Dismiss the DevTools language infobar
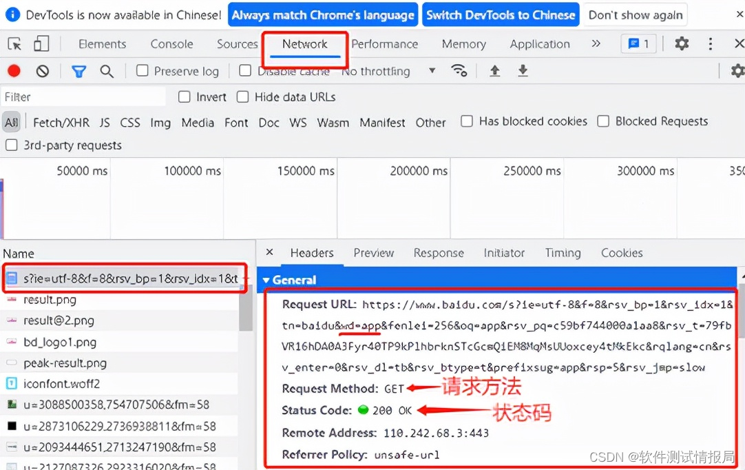The height and width of the screenshot is (470, 745). tap(739, 14)
